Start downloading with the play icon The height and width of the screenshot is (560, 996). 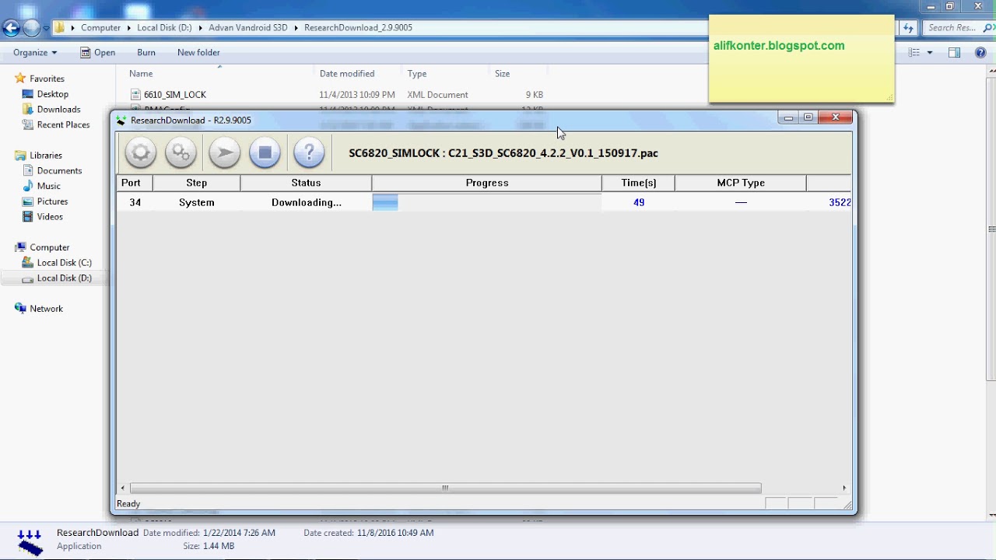(224, 152)
